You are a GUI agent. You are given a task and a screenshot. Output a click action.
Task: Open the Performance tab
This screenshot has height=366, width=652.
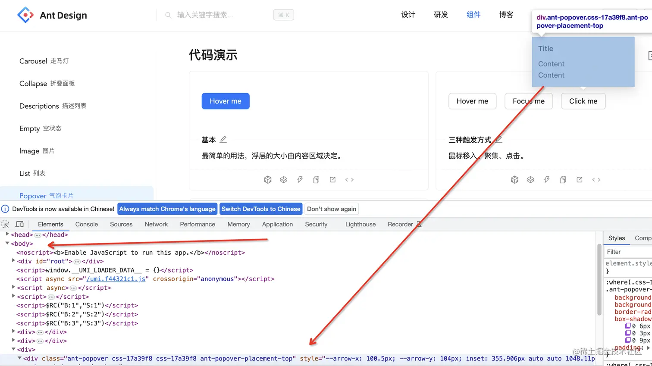tap(197, 224)
